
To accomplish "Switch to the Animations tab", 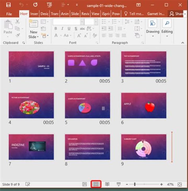I will [x=65, y=14].
